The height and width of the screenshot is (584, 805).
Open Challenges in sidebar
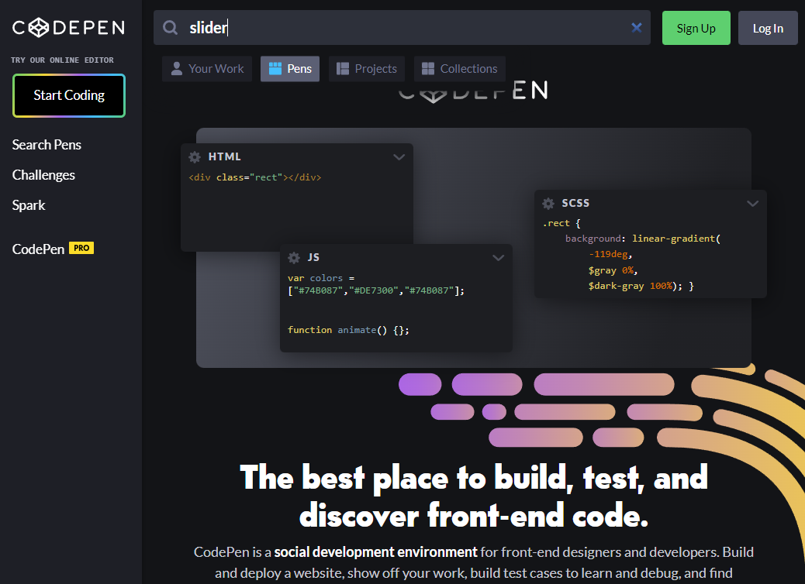pos(43,175)
